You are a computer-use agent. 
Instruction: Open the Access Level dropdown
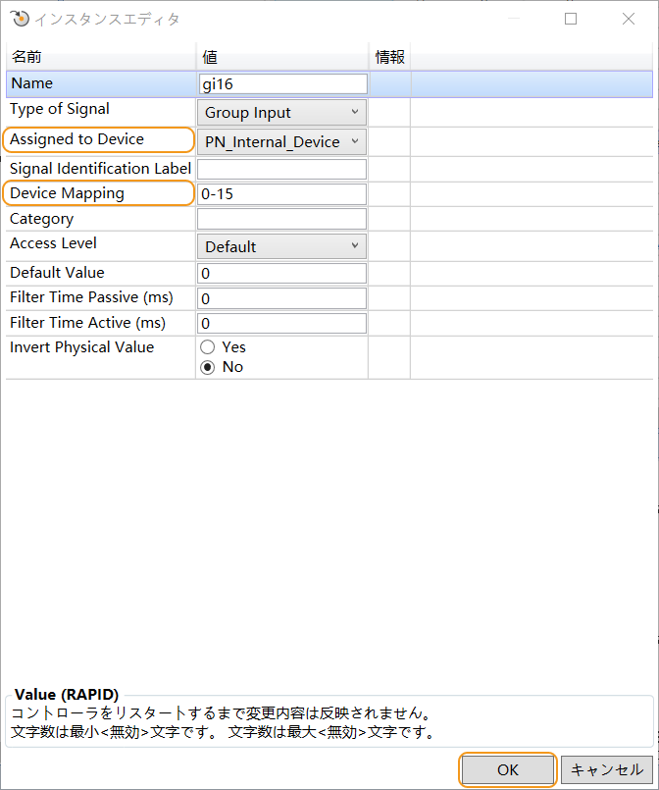click(x=281, y=246)
